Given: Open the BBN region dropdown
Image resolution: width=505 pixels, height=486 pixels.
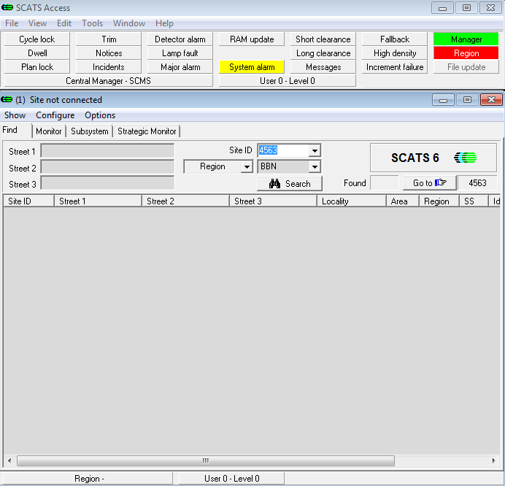Looking at the screenshot, I should pos(315,167).
